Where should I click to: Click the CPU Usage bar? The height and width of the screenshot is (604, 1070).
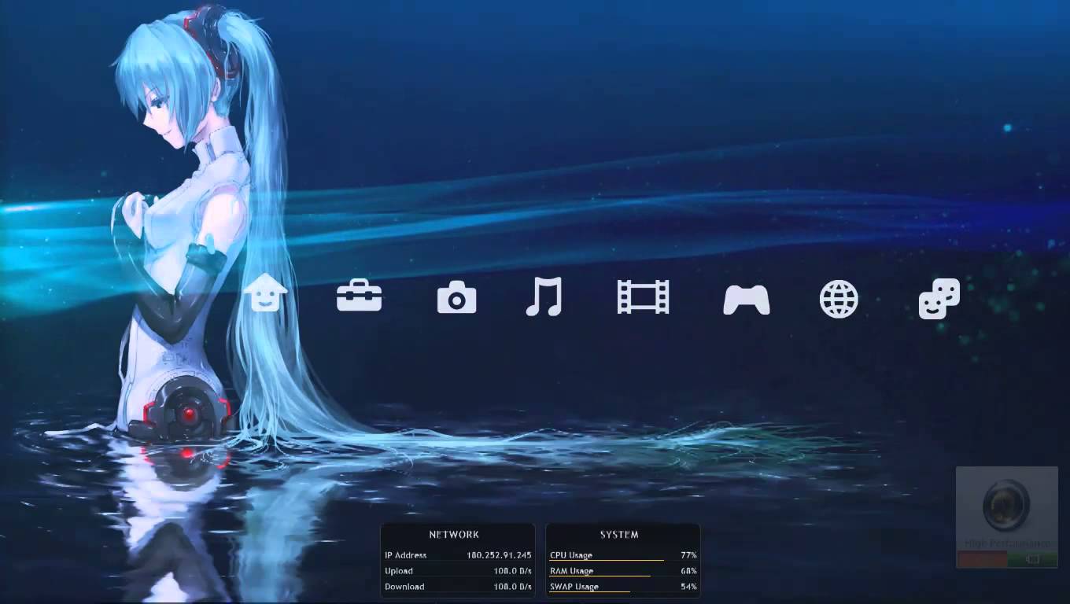pos(607,560)
